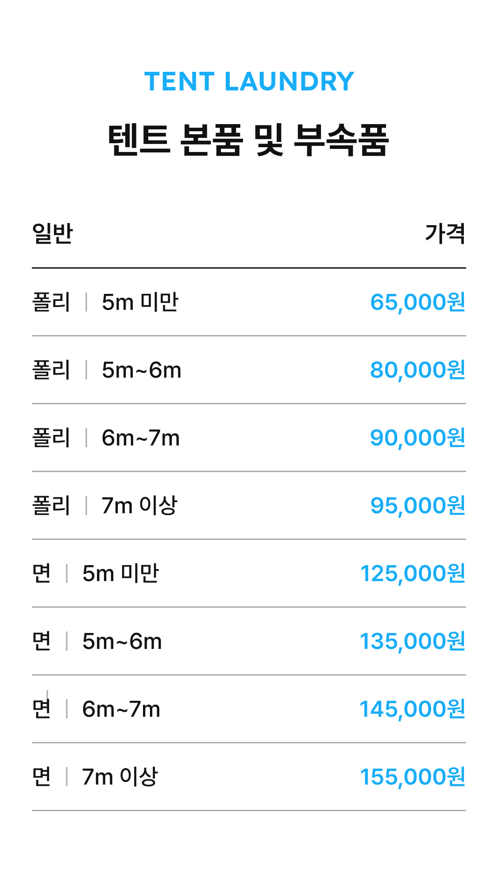Select the 폴리 7m 이상 row label
This screenshot has height=871, width=498.
[105, 506]
